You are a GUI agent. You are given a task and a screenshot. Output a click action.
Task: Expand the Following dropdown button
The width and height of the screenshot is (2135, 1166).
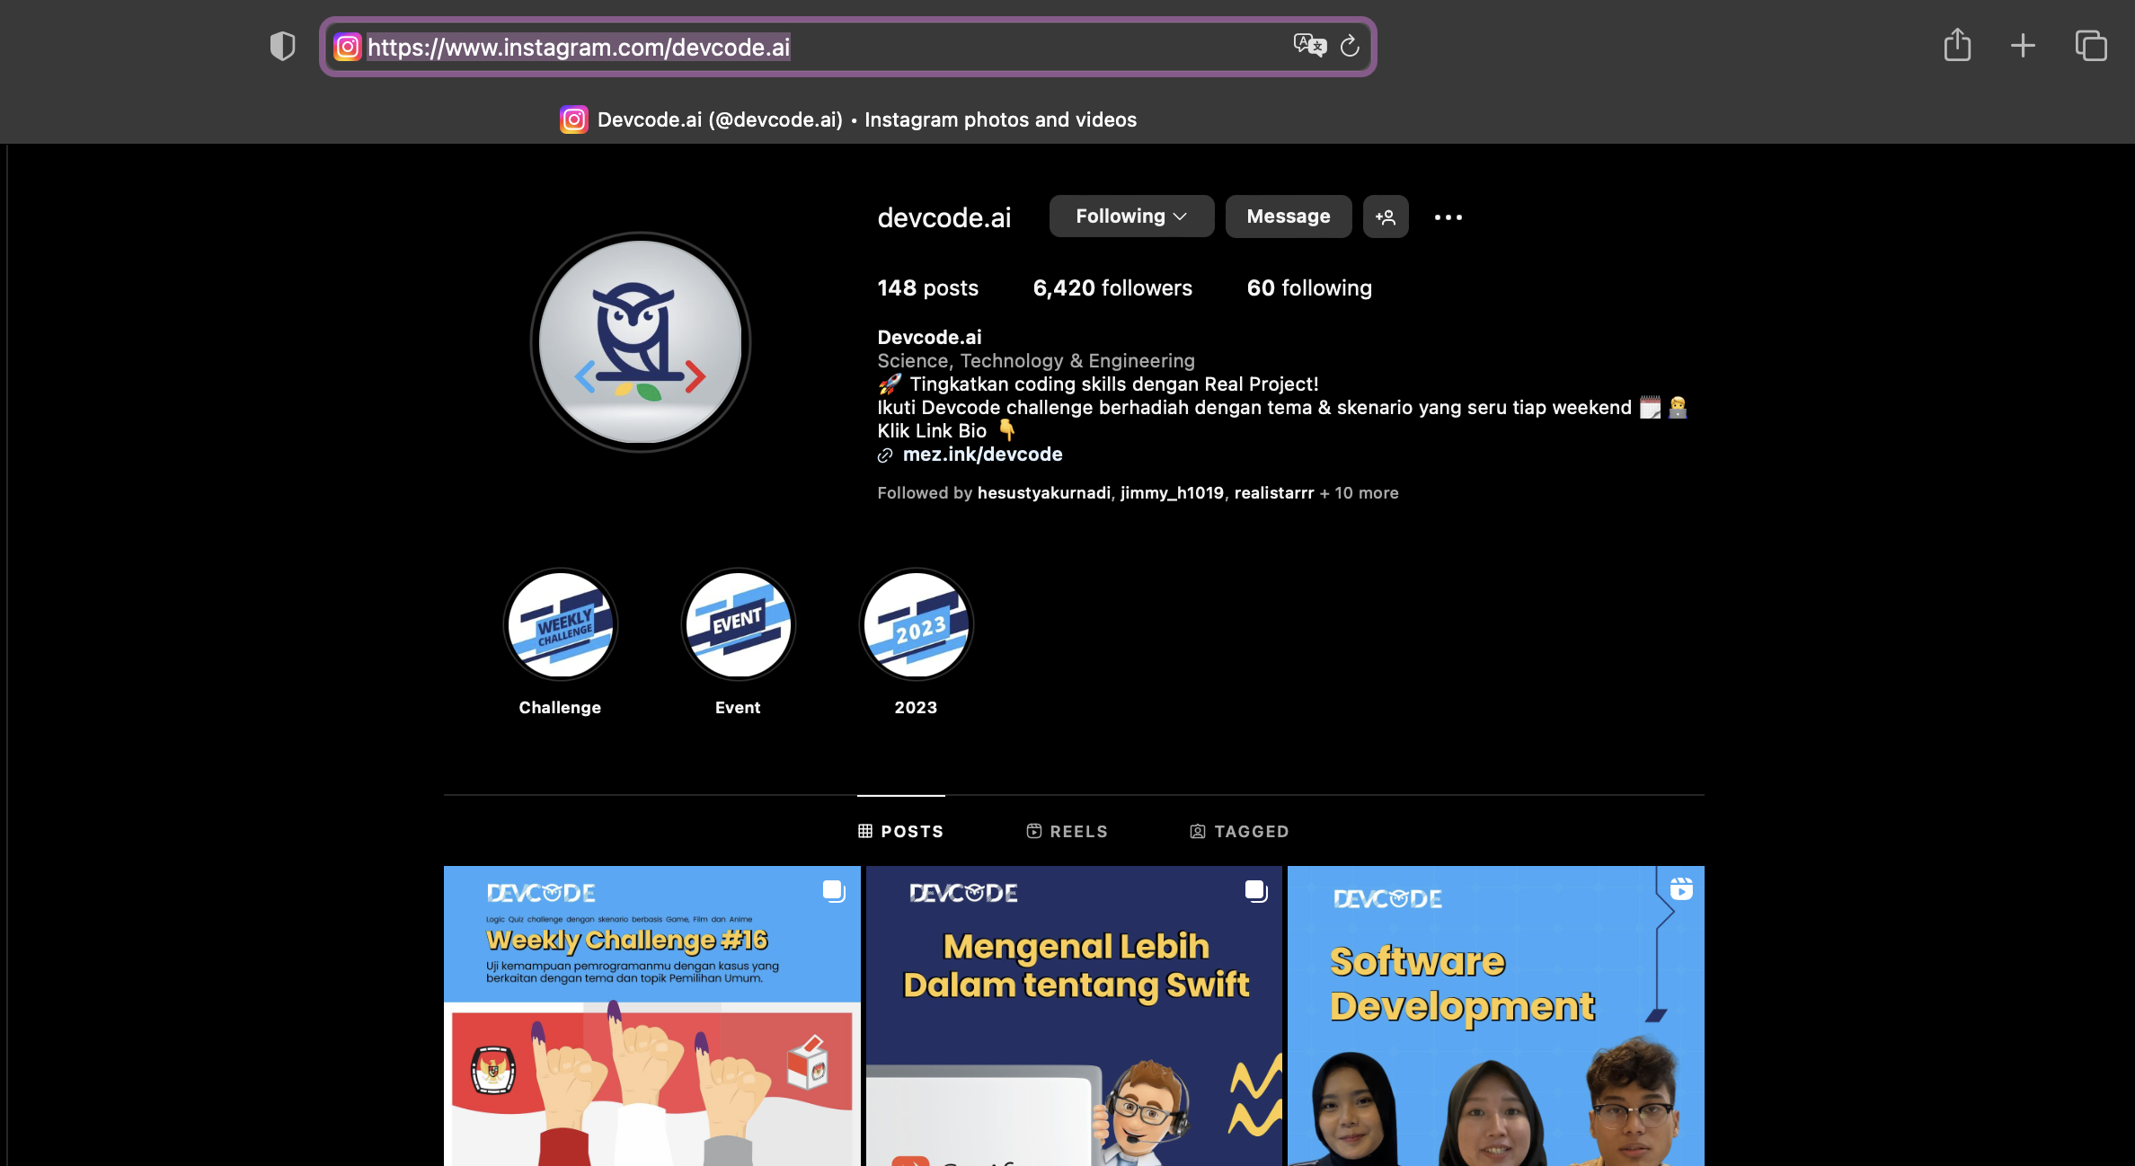(x=1131, y=216)
